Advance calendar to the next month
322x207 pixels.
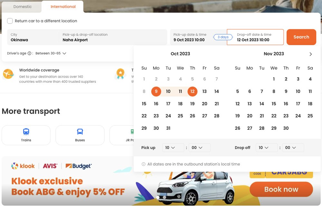pyautogui.click(x=310, y=54)
